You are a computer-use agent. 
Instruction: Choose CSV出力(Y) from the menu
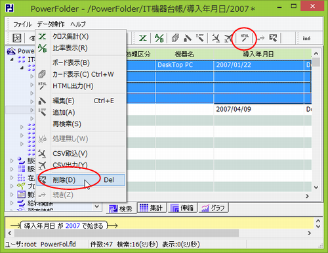pyautogui.click(x=81, y=165)
